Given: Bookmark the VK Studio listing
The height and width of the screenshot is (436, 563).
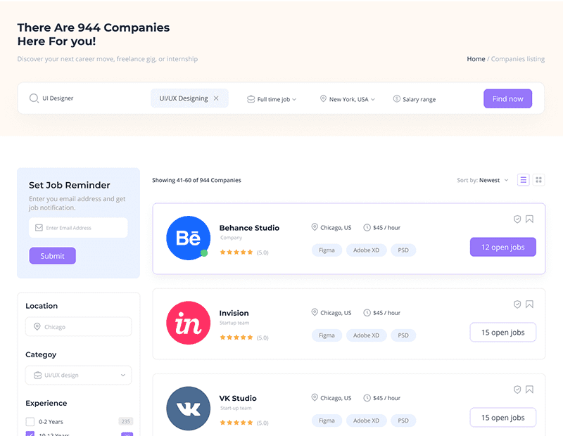Looking at the screenshot, I should click(x=529, y=390).
